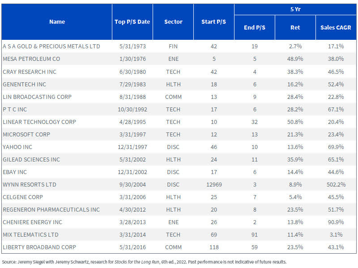Select the TECH sector for Microsoft Corp
Viewport: 358px width, 268px height.
[173, 135]
